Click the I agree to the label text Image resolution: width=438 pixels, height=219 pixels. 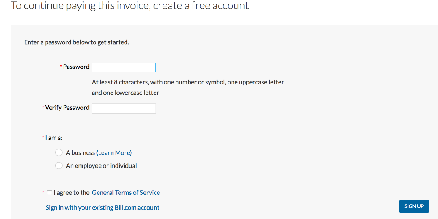pyautogui.click(x=72, y=193)
